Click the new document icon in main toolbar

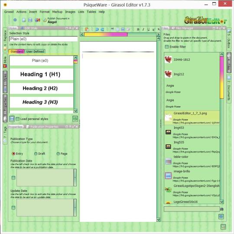tap(24, 20)
